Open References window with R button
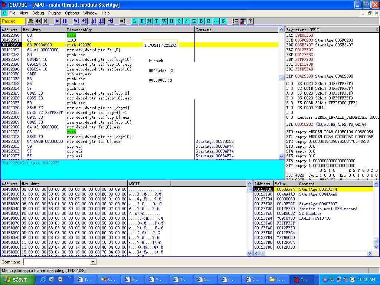Image resolution: width=380 pixels, height=285 pixels. coord(209,21)
